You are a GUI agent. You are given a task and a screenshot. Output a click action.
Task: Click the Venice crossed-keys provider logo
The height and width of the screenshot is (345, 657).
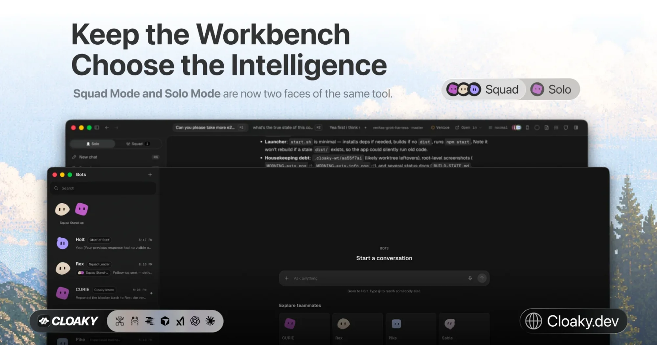[120, 321]
